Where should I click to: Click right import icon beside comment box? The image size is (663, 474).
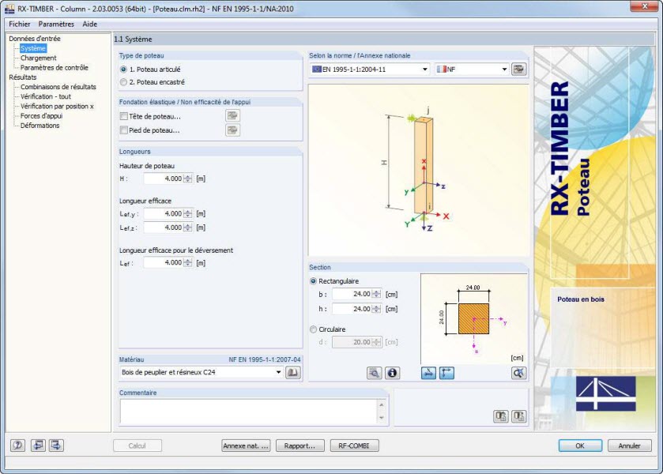519,416
